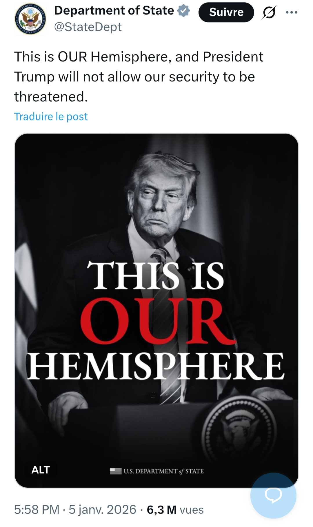Click the red 'OUR' word in image
Image resolution: width=313 pixels, height=527 pixels.
click(x=158, y=321)
